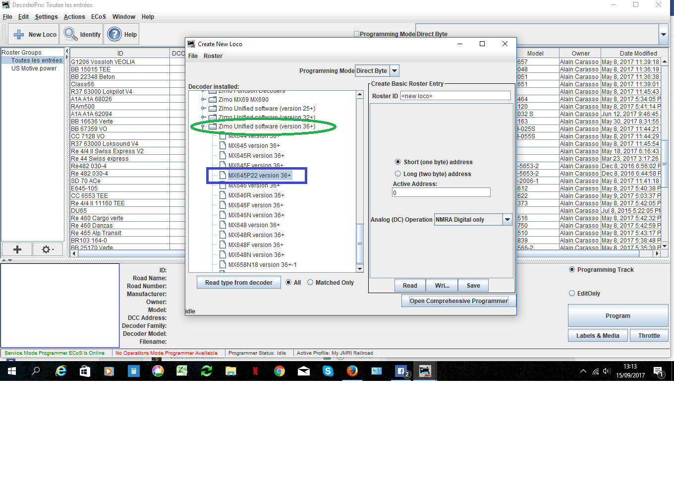Viewport: 674px width, 496px height.
Task: Open the Wi-Fi network tray icon
Action: click(595, 371)
